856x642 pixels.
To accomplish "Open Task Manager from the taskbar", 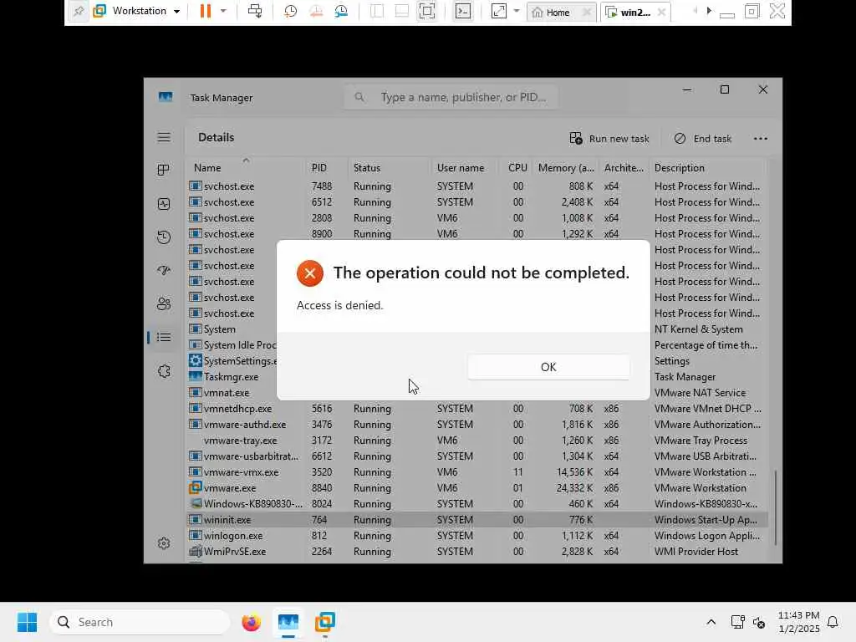I will tap(288, 622).
